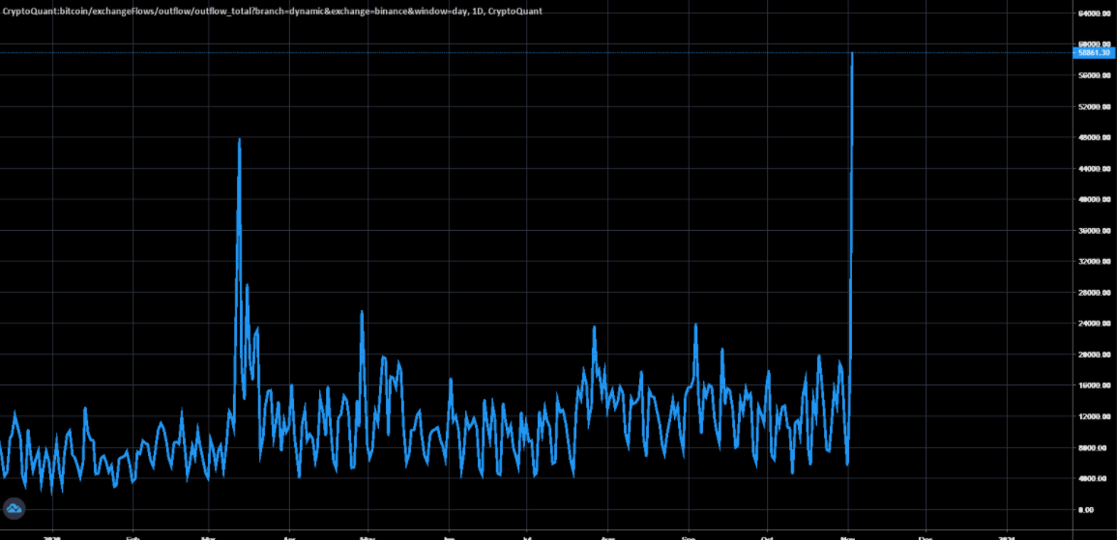Click the 2021 label on time axis
The image size is (1117, 540).
(x=1006, y=535)
